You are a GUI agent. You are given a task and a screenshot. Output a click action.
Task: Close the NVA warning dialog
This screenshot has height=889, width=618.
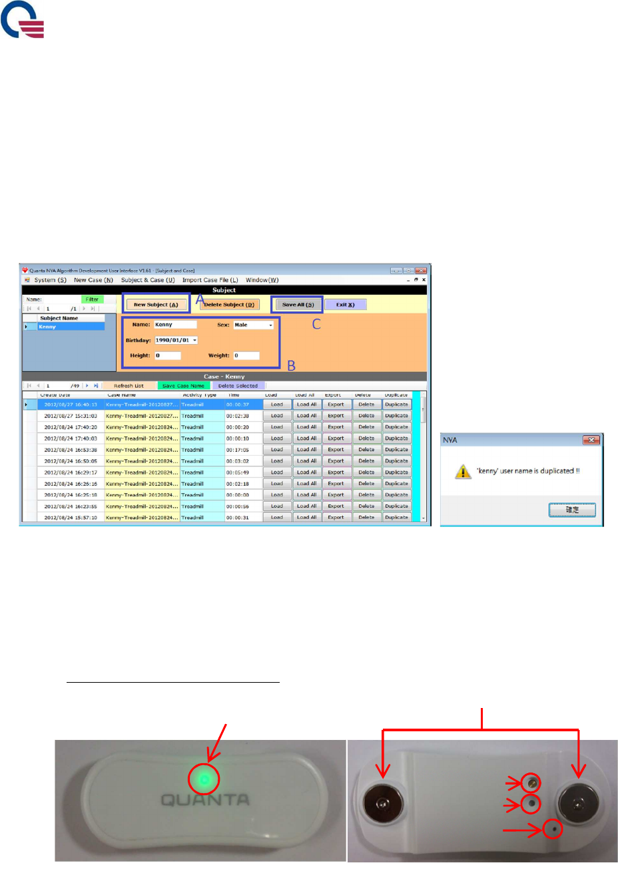[591, 440]
